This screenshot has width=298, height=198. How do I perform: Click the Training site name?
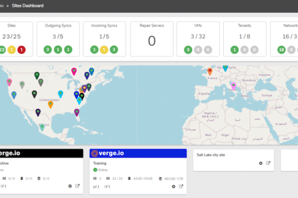coord(99,163)
